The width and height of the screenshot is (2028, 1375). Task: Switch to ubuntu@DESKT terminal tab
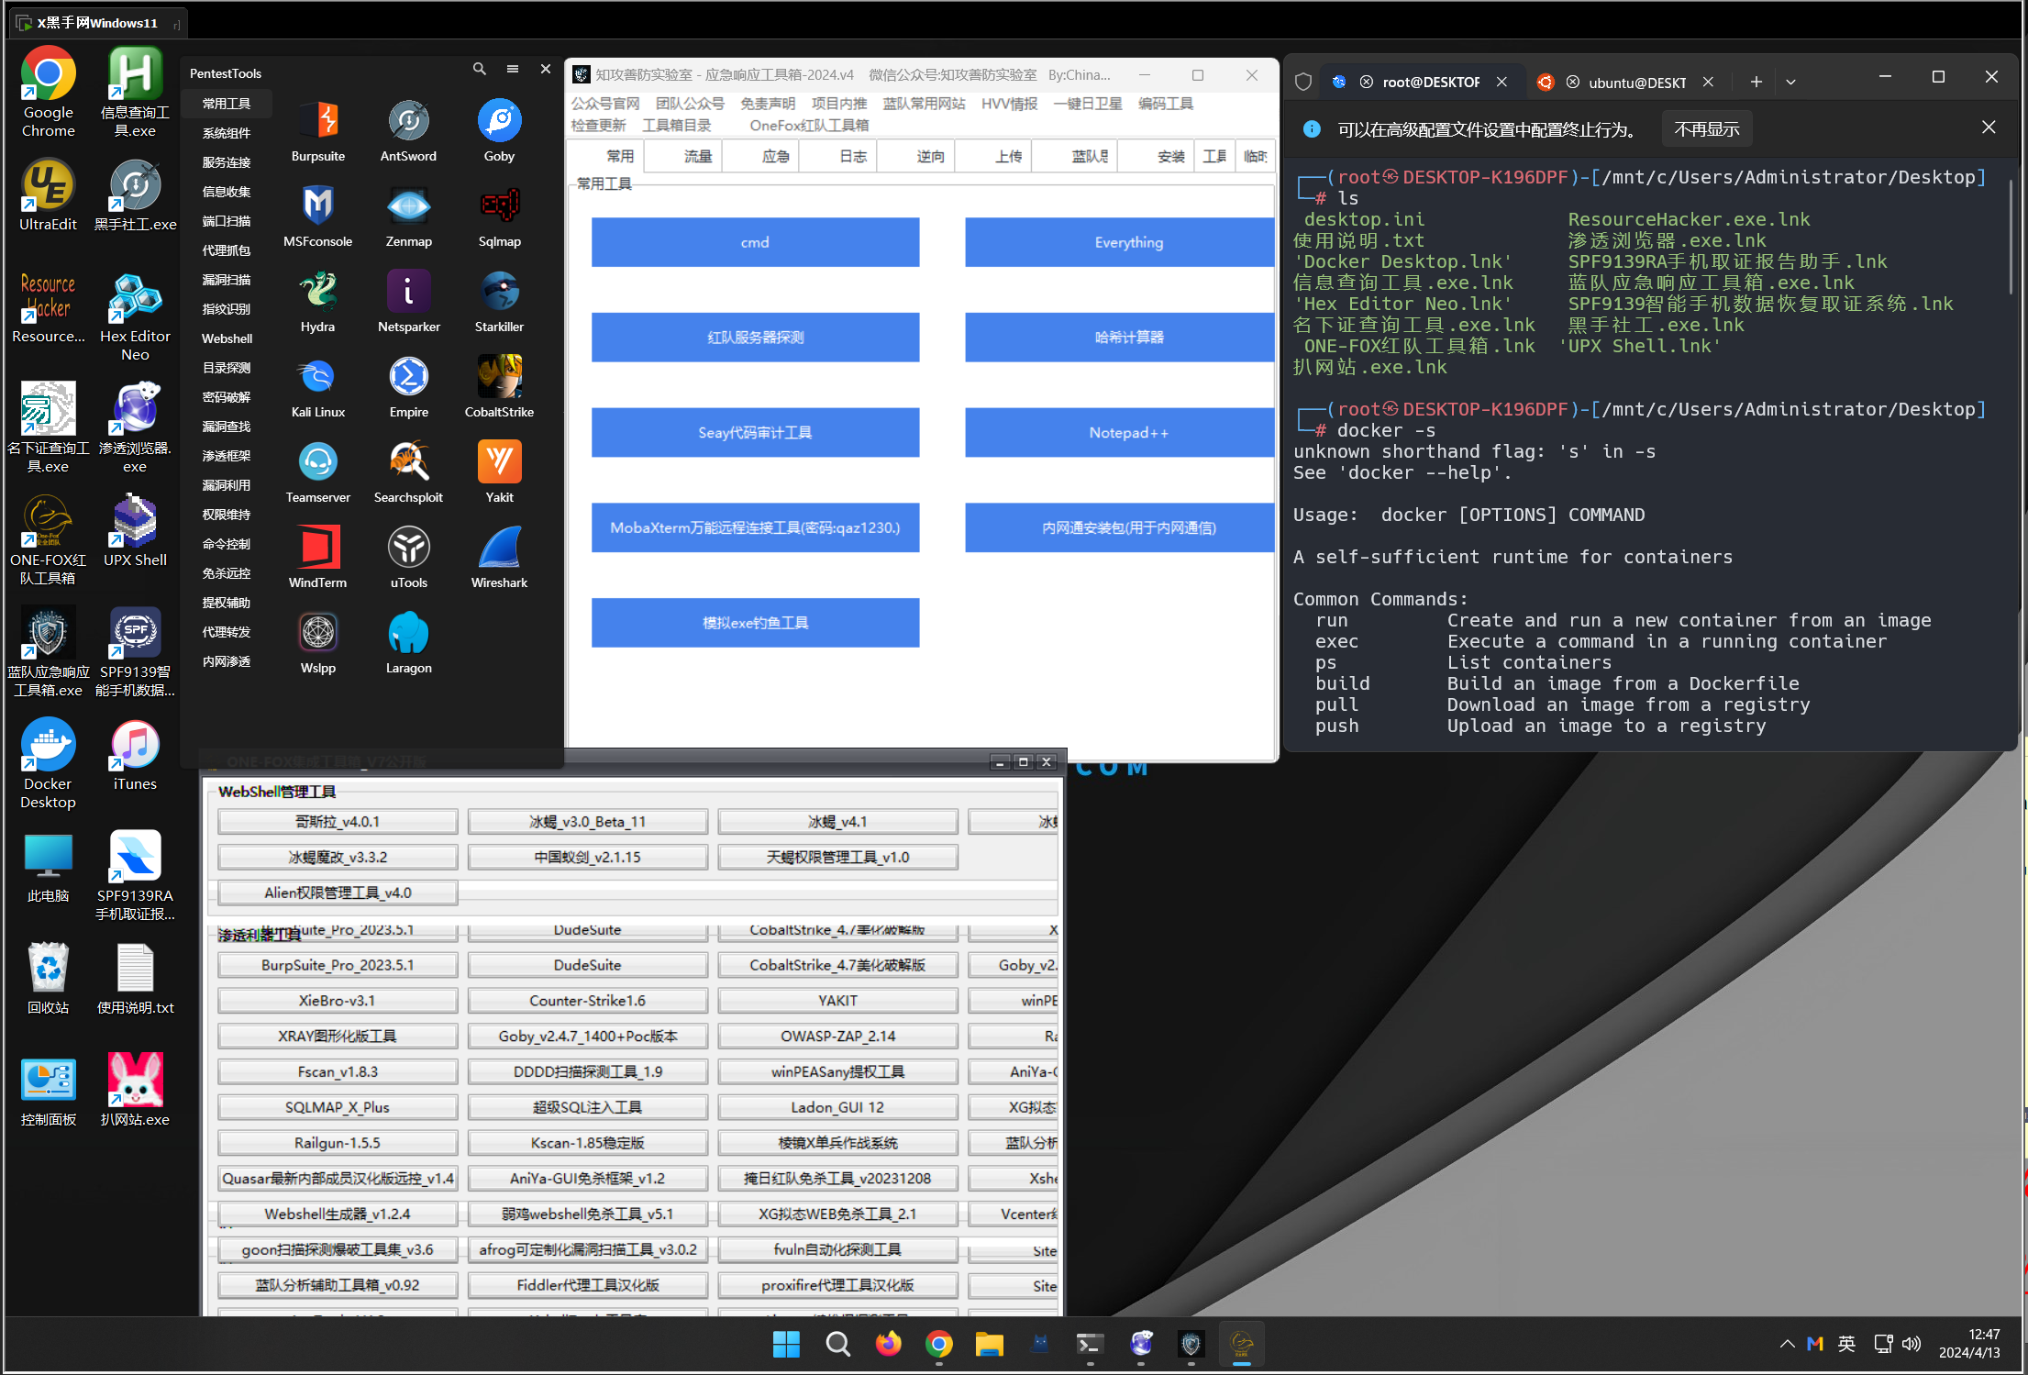coord(1624,82)
